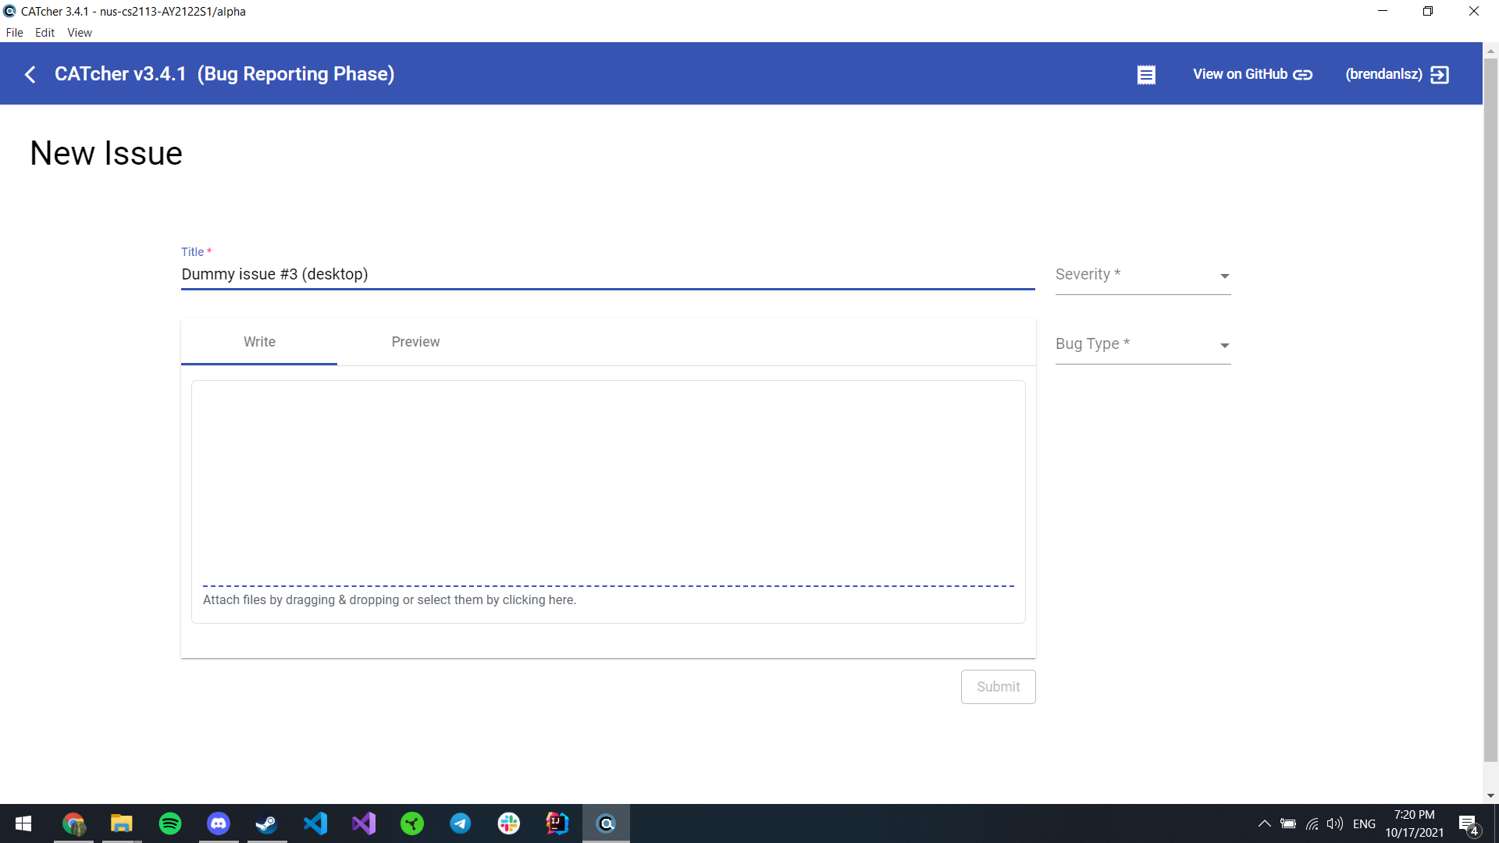Click the attach files text area
Viewport: 1499px width, 843px height.
pos(389,600)
